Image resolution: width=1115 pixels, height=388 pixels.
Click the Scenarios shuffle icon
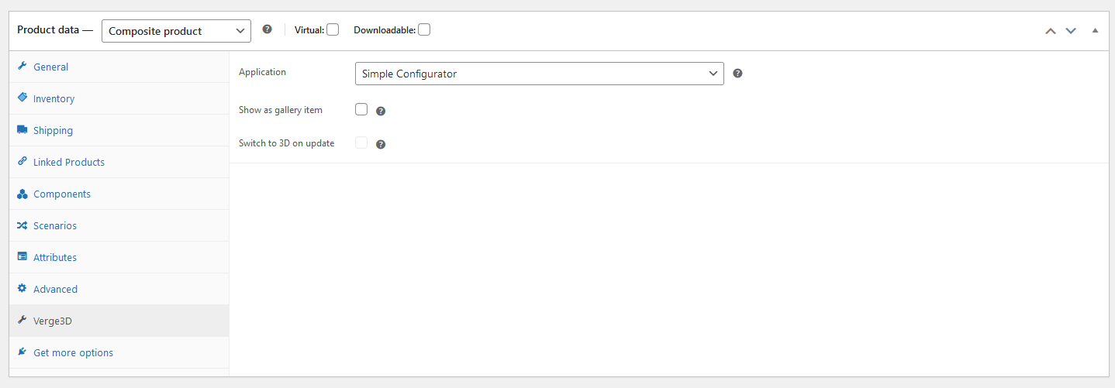(22, 225)
